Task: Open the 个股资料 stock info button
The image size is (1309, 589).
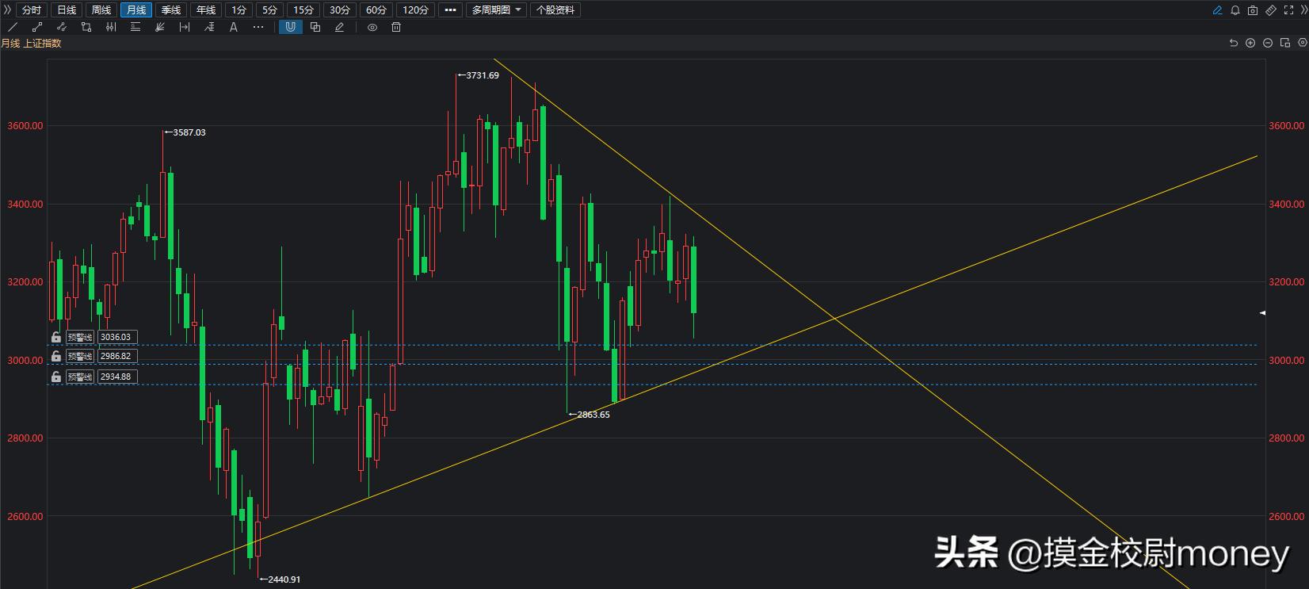Action: [x=555, y=10]
